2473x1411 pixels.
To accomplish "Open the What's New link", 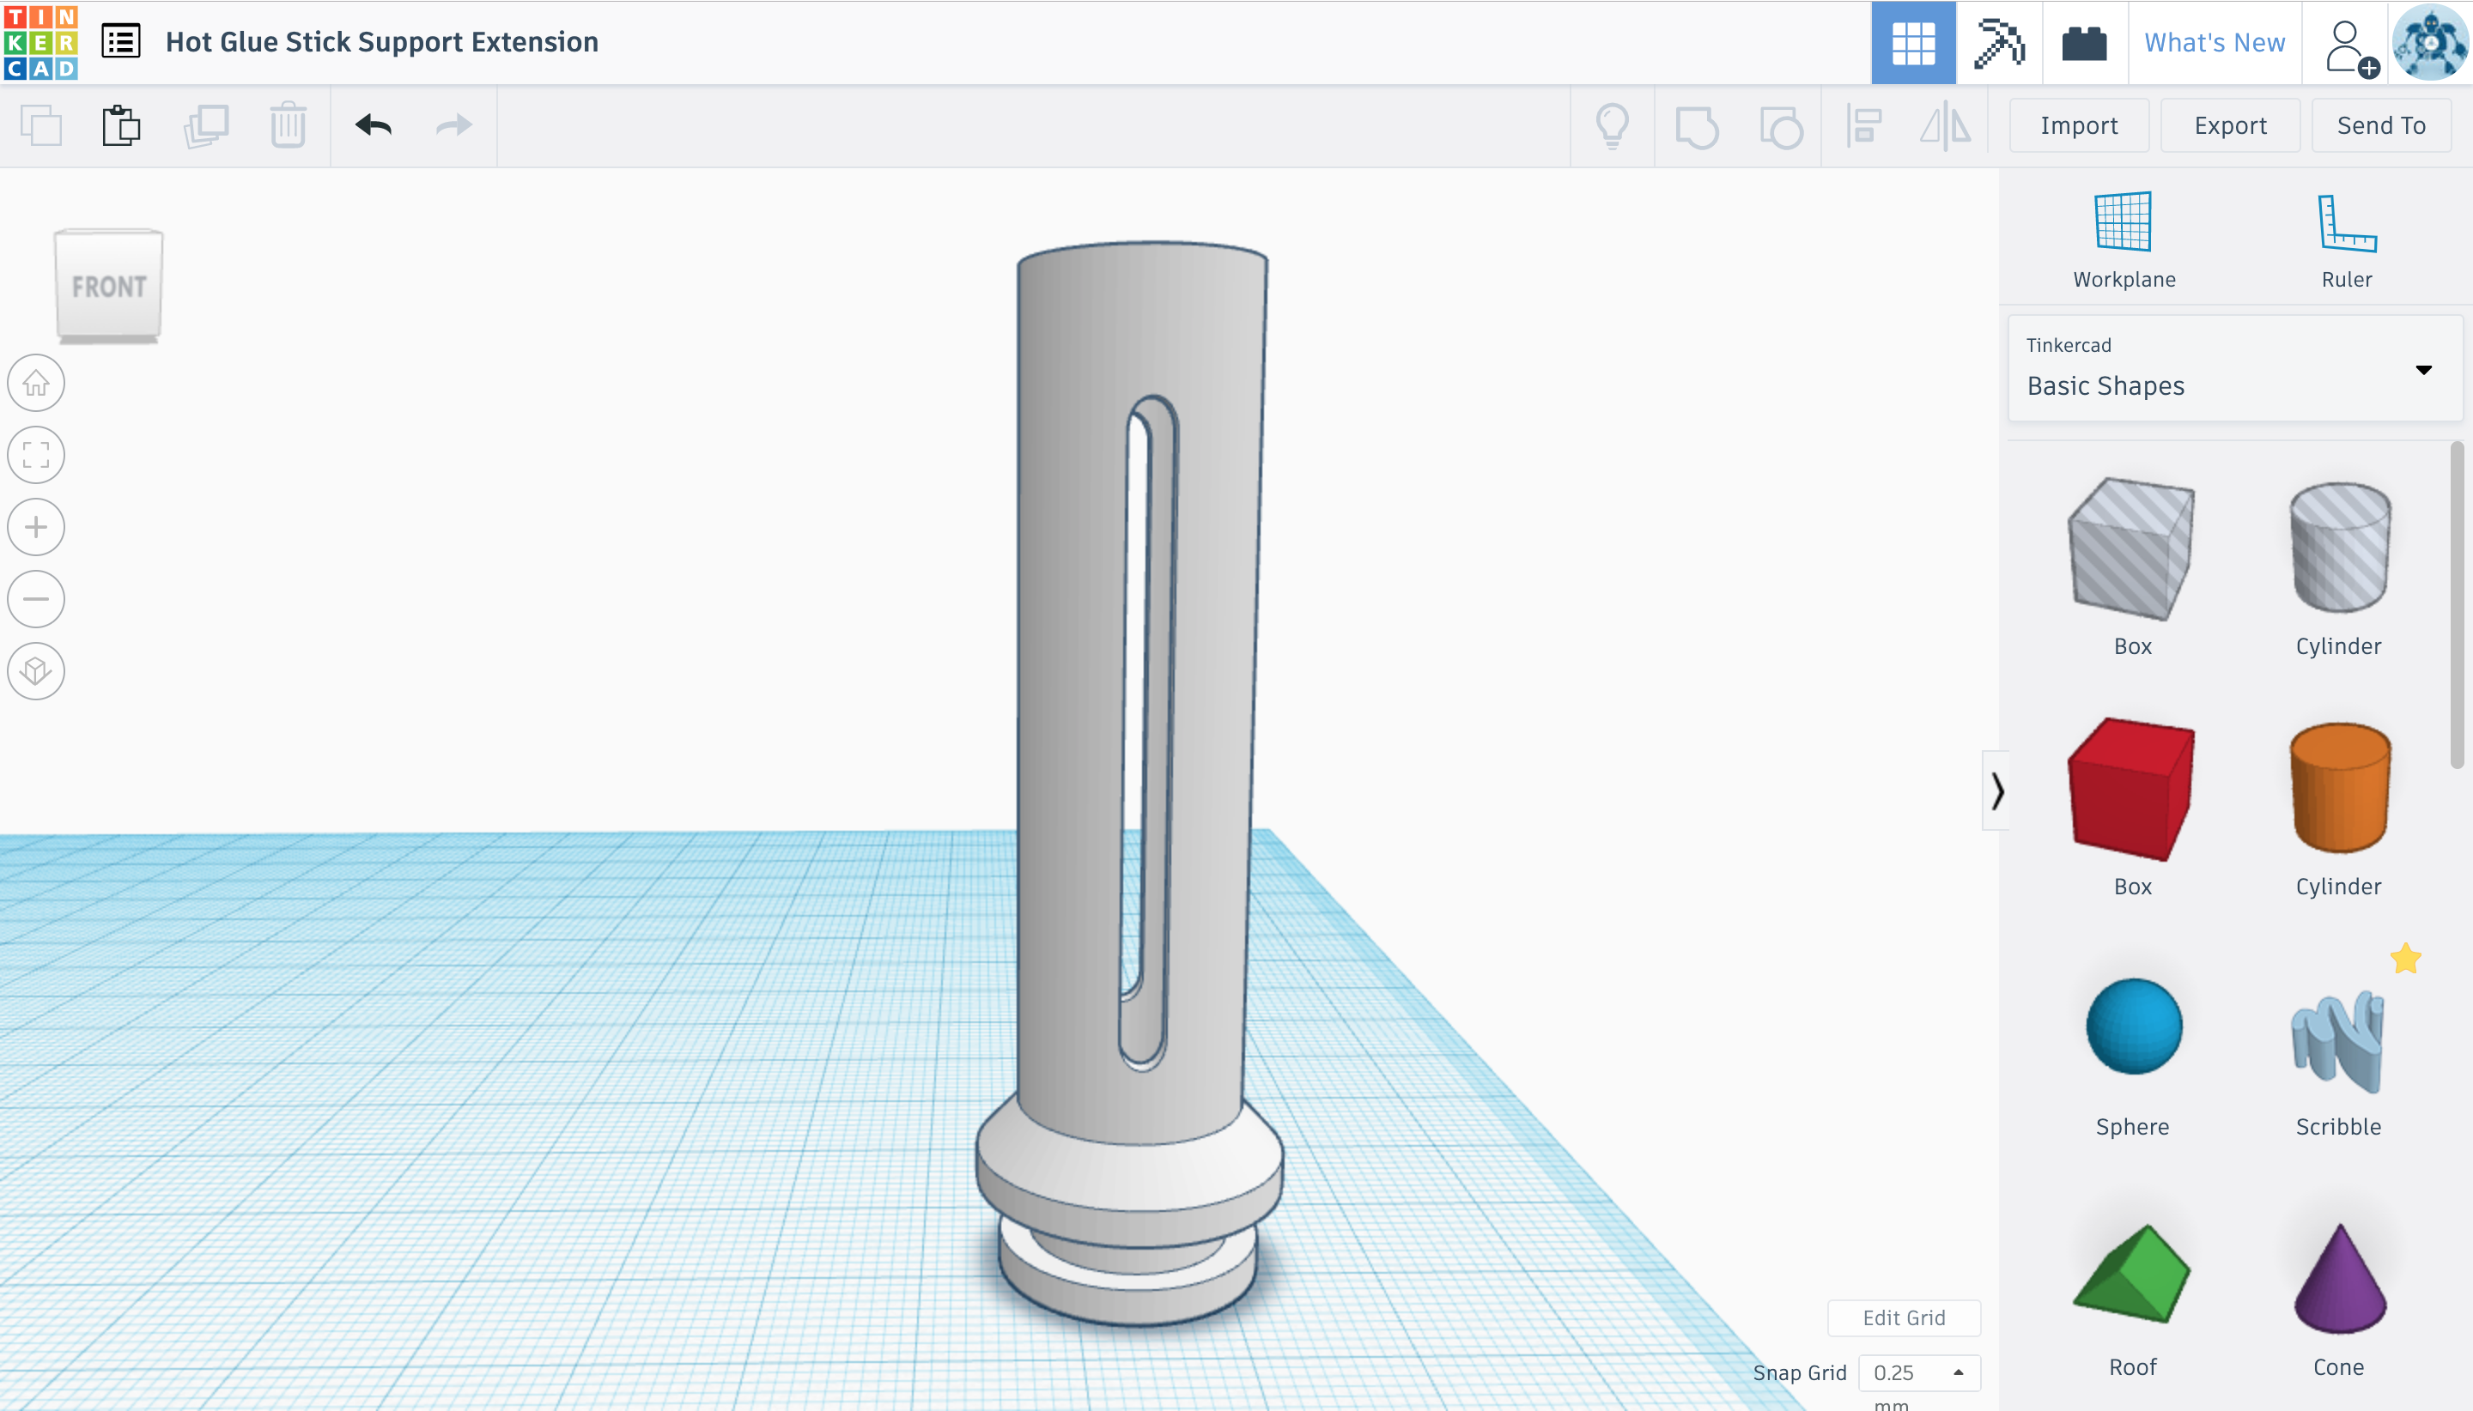I will click(x=2215, y=43).
